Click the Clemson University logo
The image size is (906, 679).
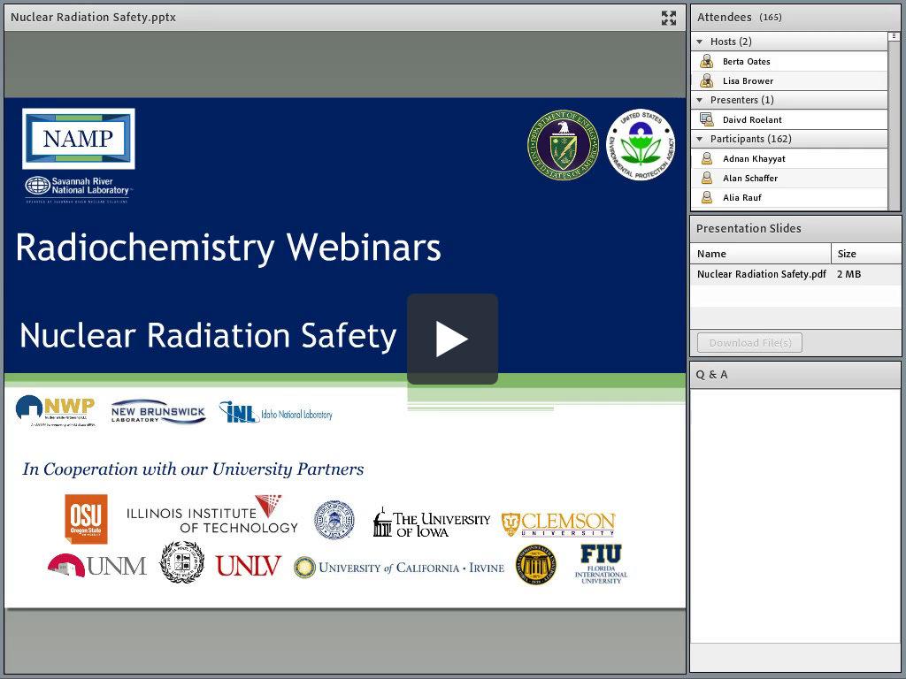558,523
